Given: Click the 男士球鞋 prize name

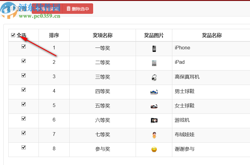Looking at the screenshot, I should pyautogui.click(x=185, y=91).
